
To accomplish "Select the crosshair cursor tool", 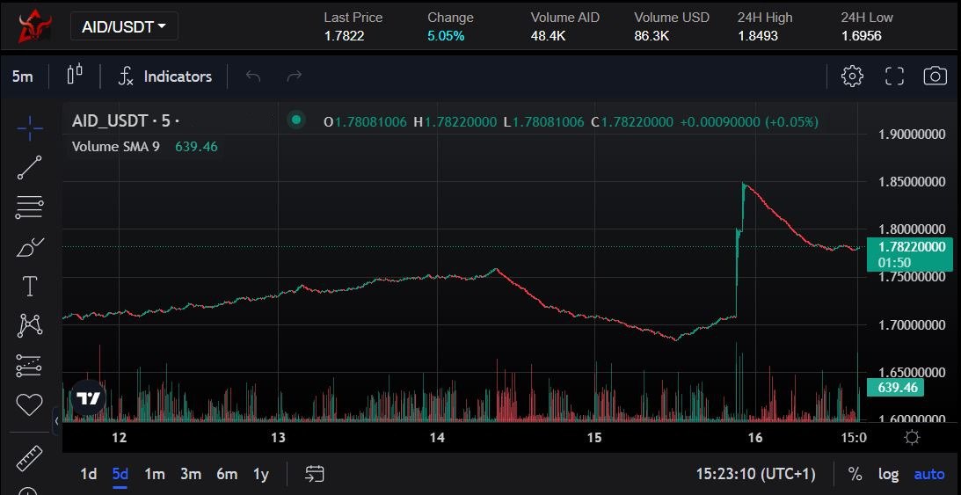I will [29, 128].
